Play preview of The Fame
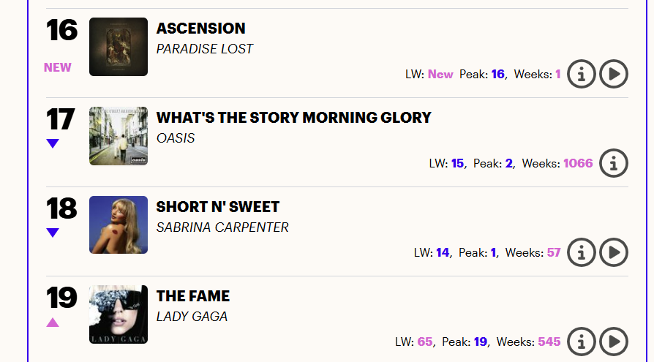Image resolution: width=654 pixels, height=362 pixels. [x=614, y=342]
